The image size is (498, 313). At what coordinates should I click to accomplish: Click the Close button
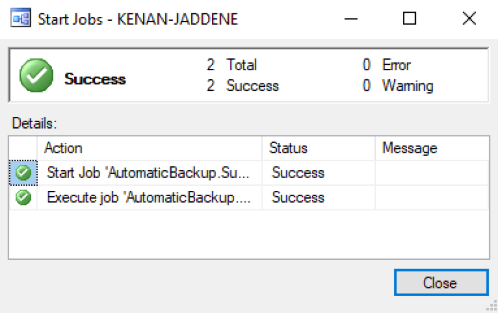coord(440,283)
